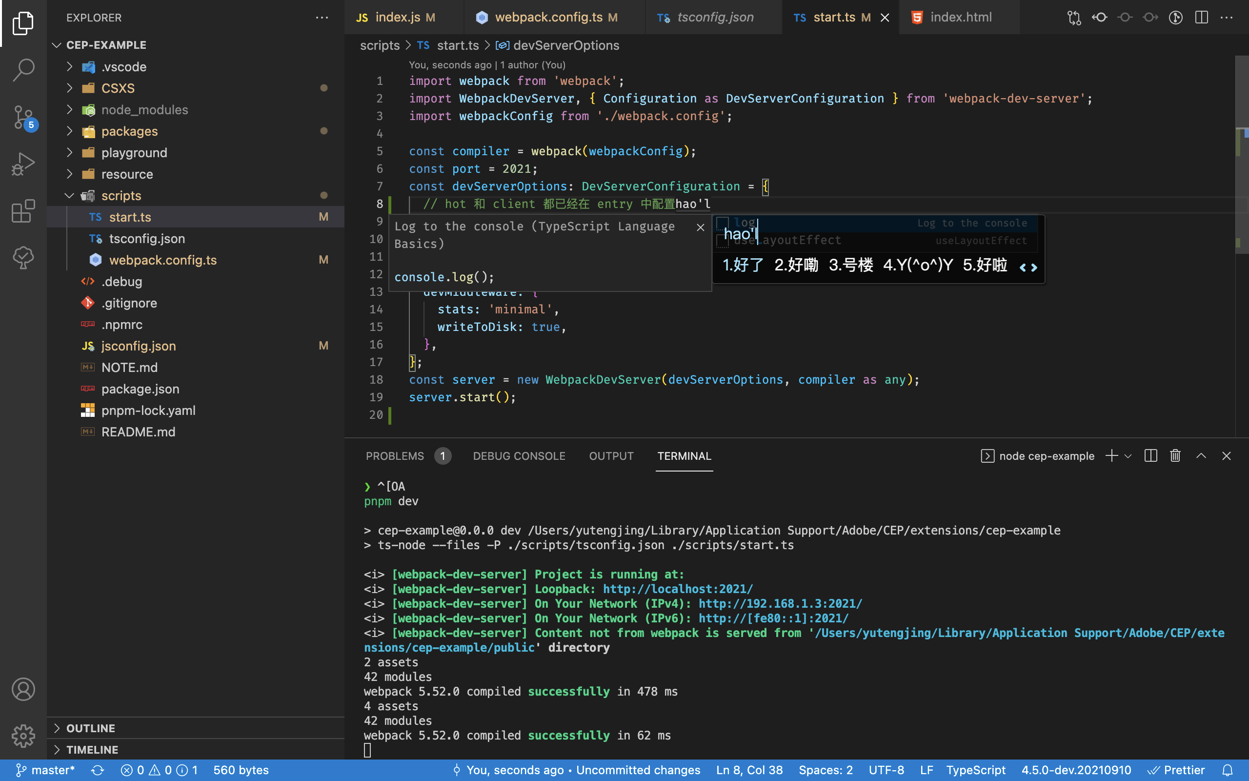Viewport: 1249px width, 781px height.
Task: Expand the node_modules folder
Action: tap(69, 109)
